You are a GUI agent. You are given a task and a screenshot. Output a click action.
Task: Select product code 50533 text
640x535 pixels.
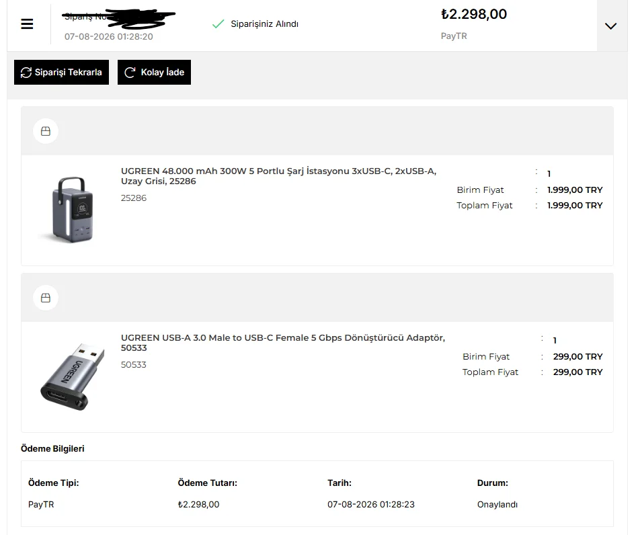[x=134, y=365]
